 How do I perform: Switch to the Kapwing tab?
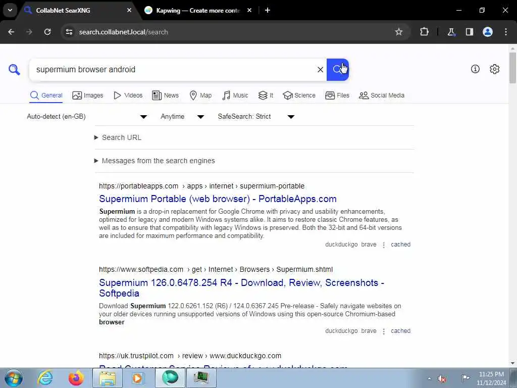click(197, 10)
